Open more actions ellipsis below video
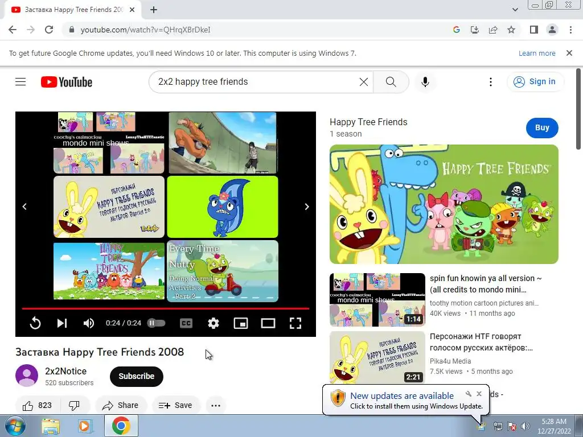Viewport: 583px width, 437px height. (x=216, y=405)
